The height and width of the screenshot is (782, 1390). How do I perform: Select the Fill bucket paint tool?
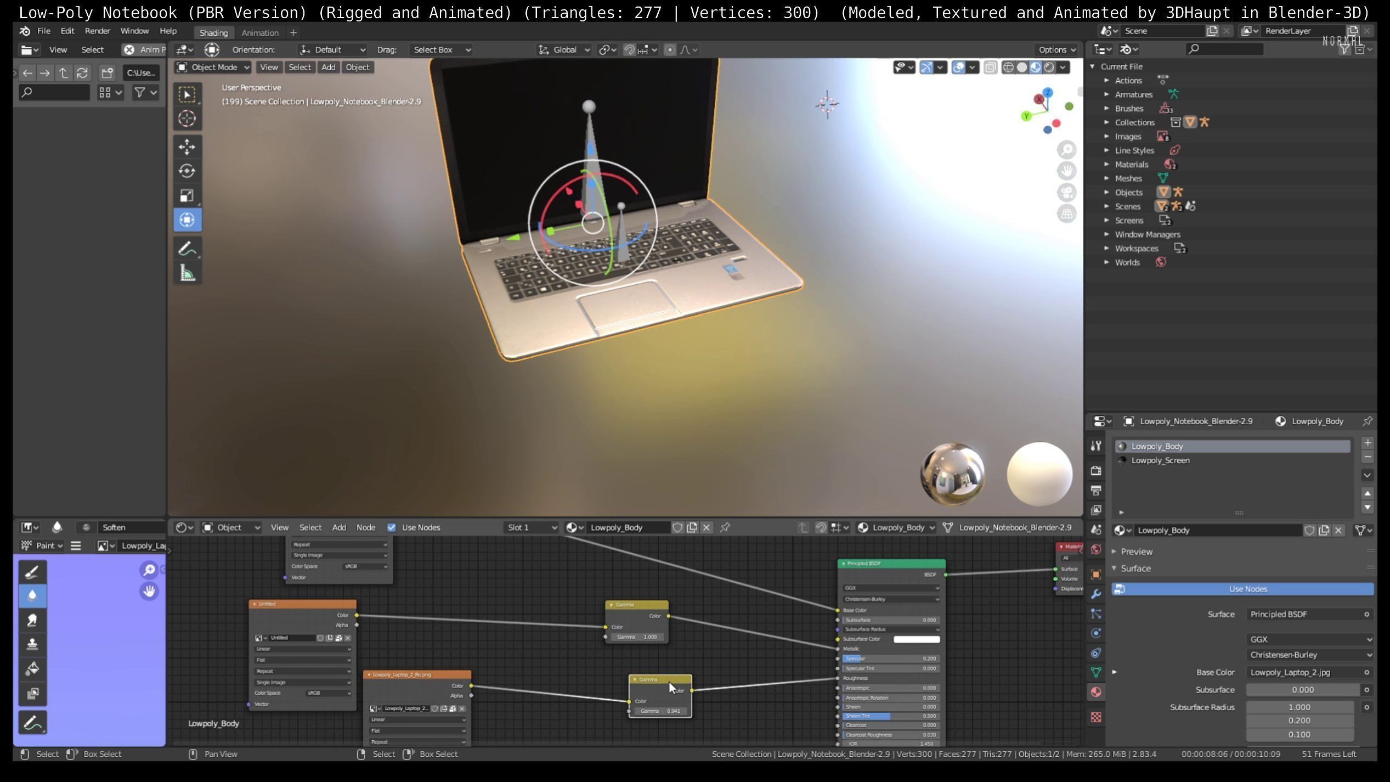32,669
